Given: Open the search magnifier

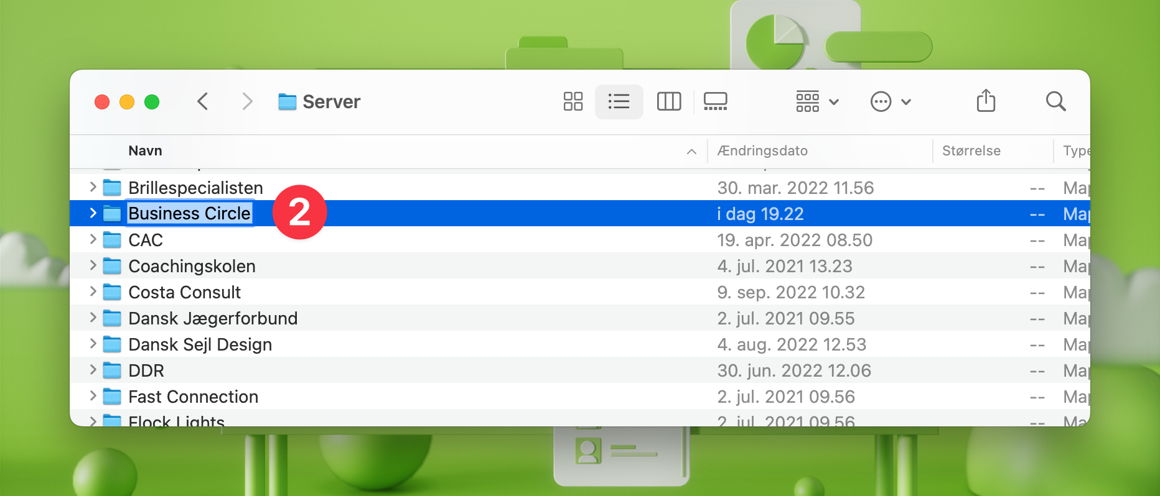Looking at the screenshot, I should click(x=1055, y=101).
